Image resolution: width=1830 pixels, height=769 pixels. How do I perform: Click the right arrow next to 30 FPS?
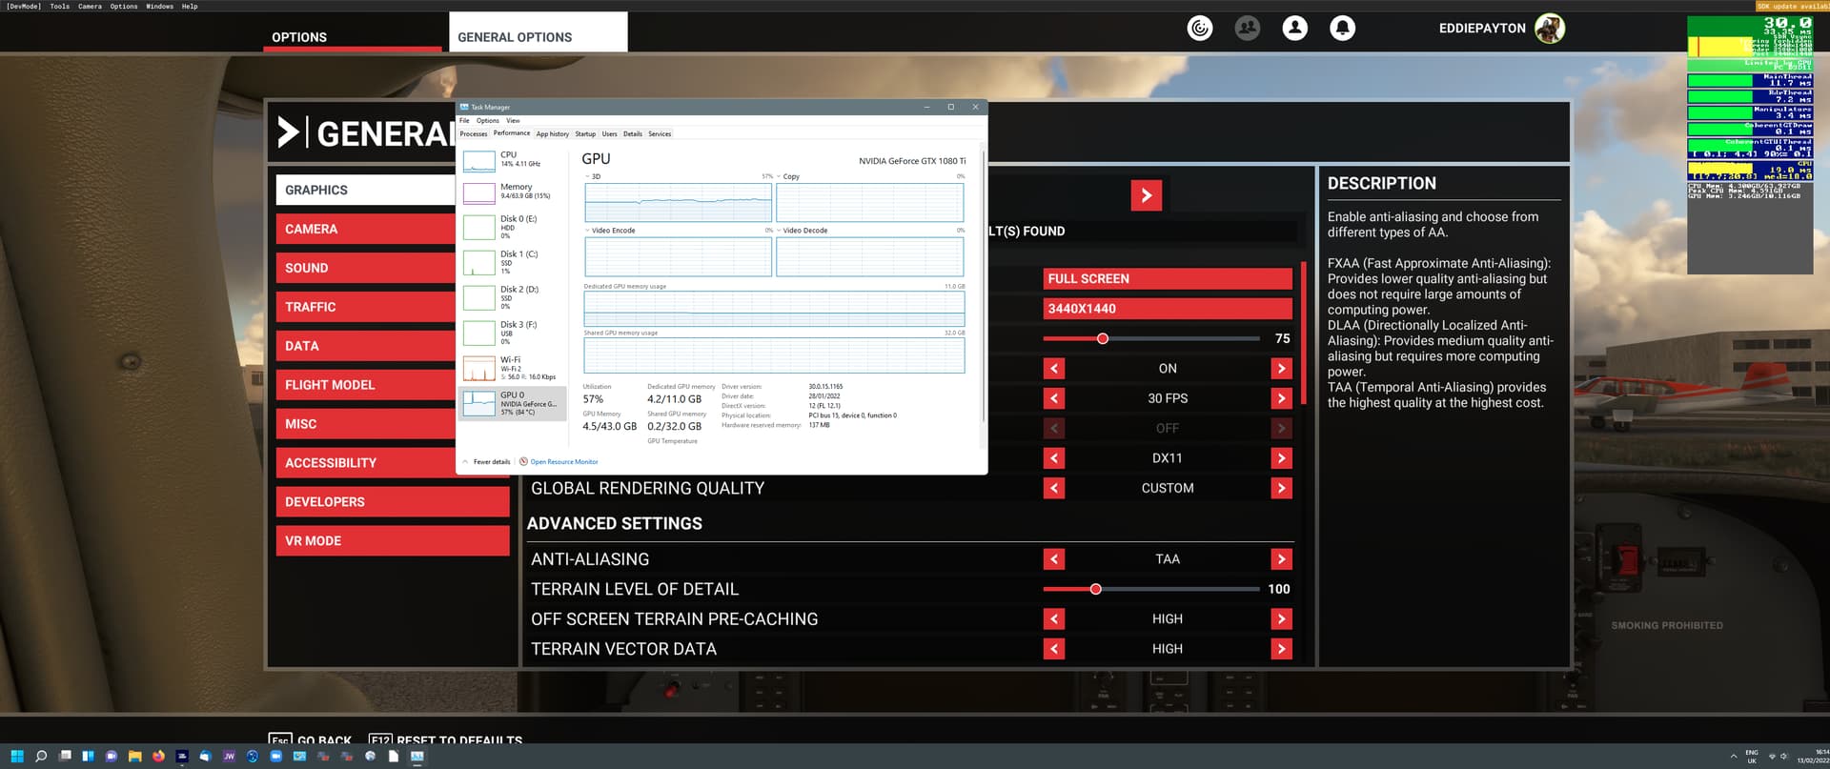tap(1281, 398)
